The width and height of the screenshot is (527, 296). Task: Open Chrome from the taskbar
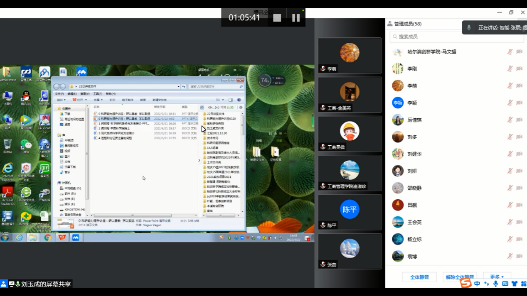47,237
